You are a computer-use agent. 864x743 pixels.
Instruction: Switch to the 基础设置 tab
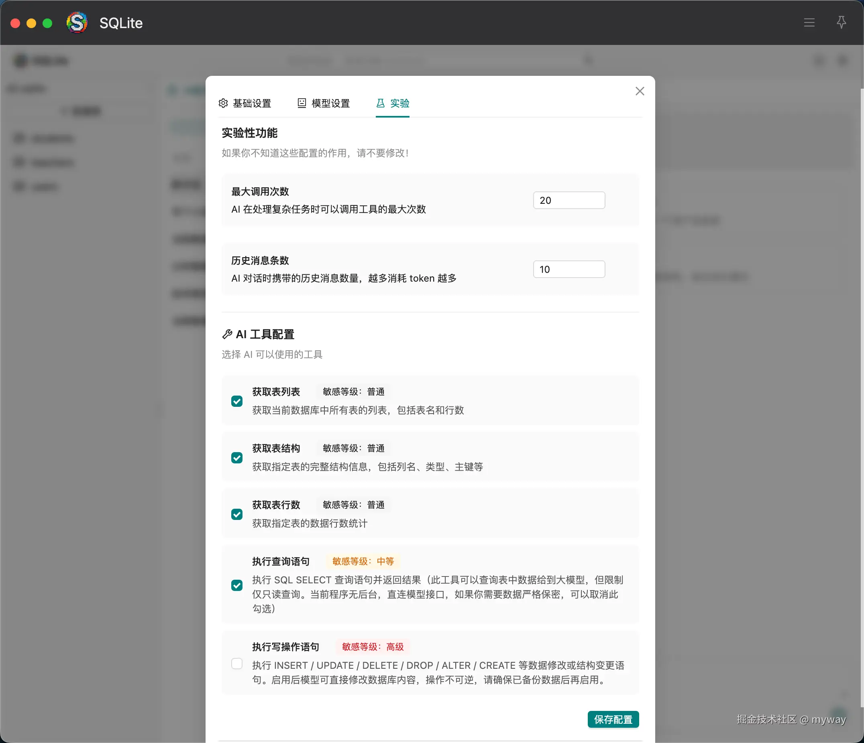point(251,103)
